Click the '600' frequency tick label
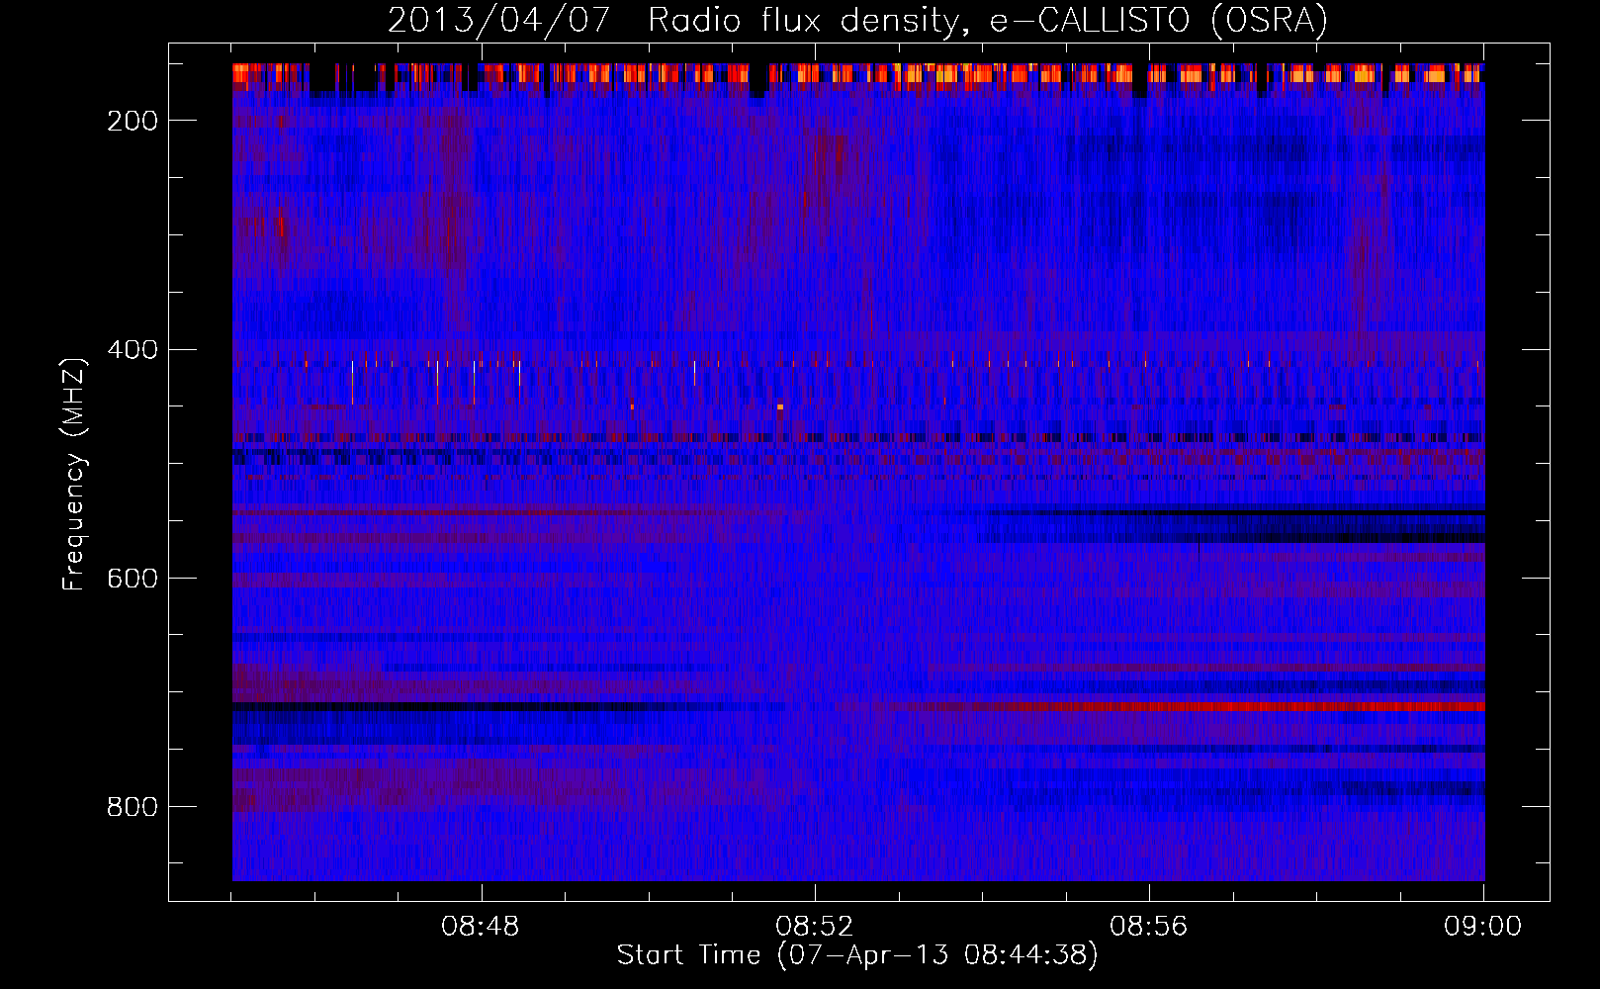This screenshot has width=1600, height=989. pos(133,579)
